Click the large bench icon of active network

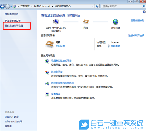(x=49, y=44)
